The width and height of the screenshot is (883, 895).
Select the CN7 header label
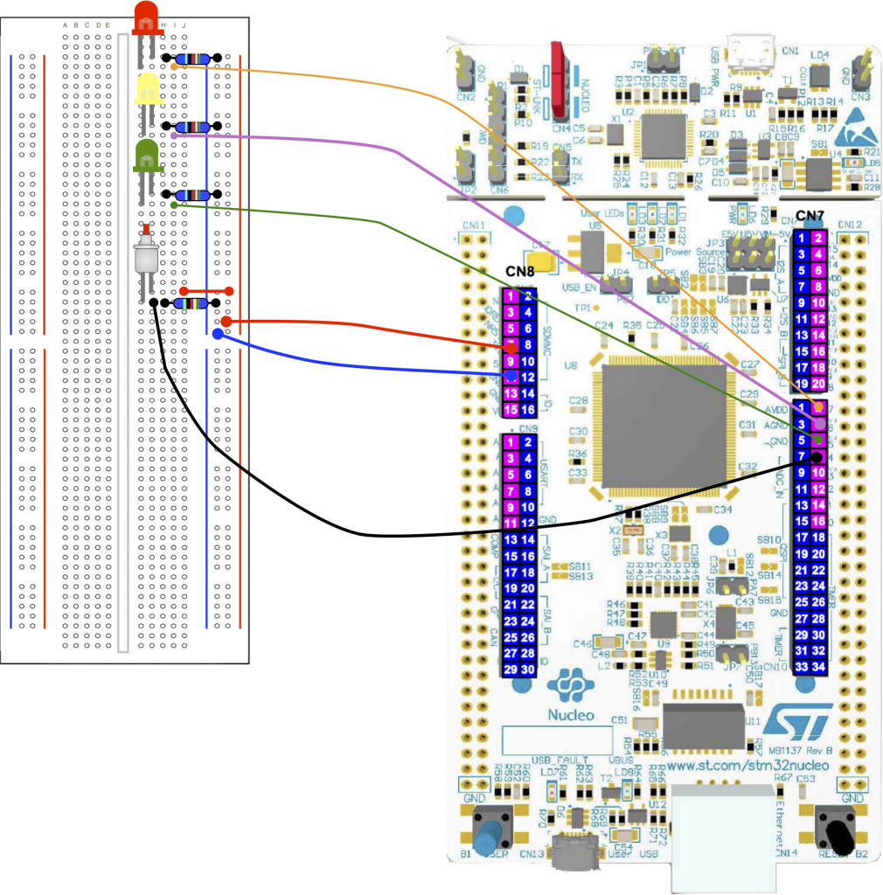click(812, 217)
